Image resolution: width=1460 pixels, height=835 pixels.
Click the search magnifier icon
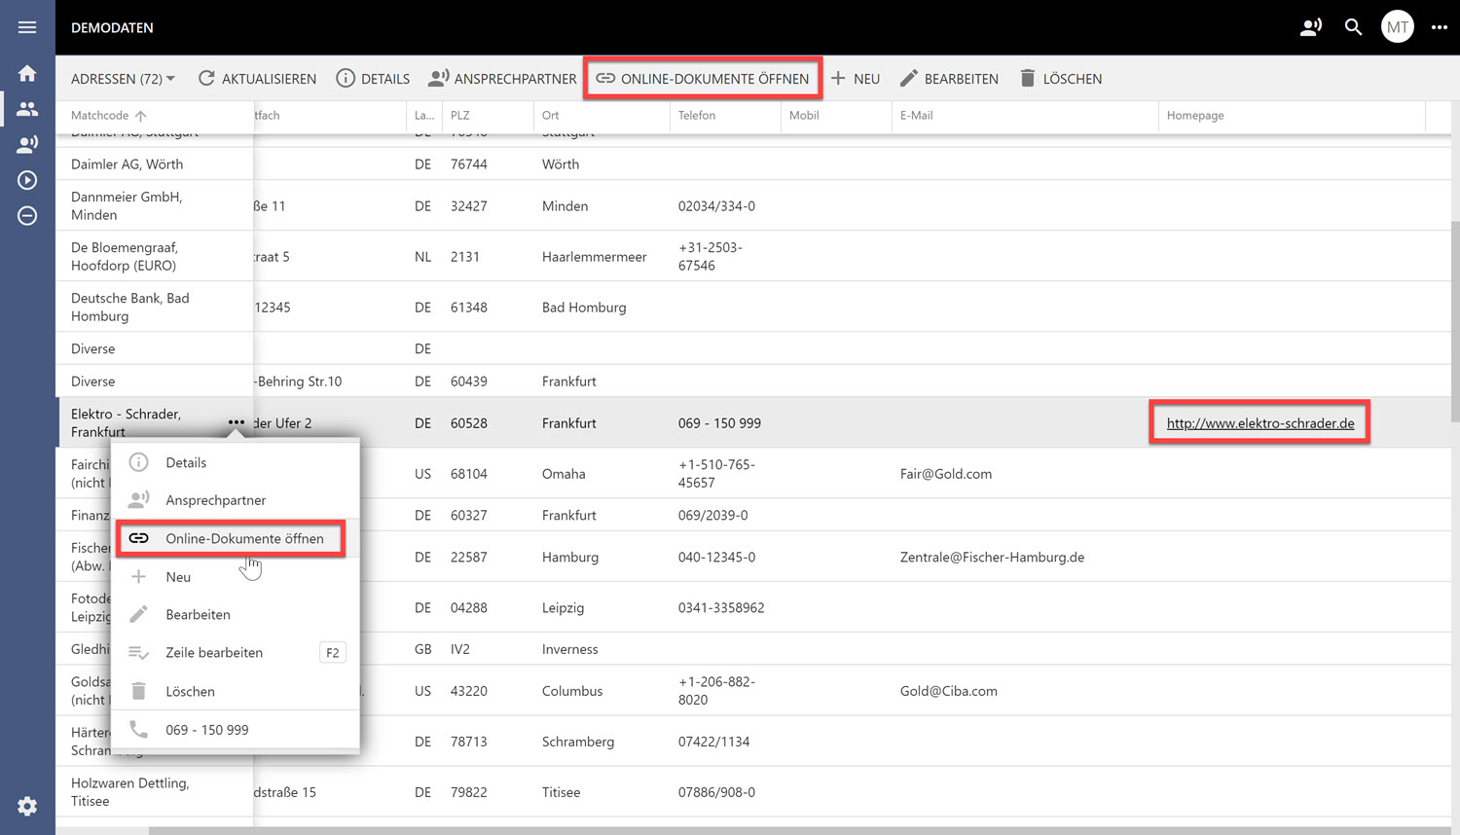click(1353, 27)
